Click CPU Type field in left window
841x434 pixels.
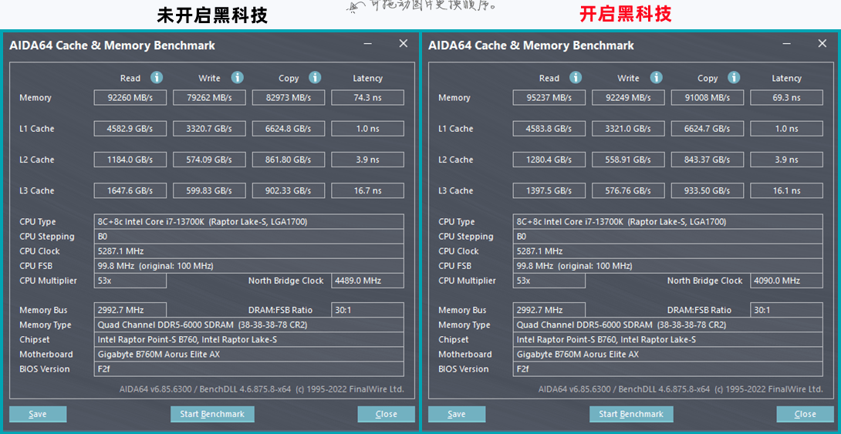[249, 222]
